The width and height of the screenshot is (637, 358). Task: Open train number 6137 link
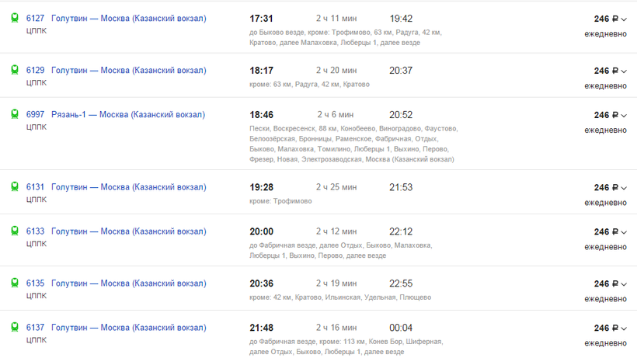(35, 328)
